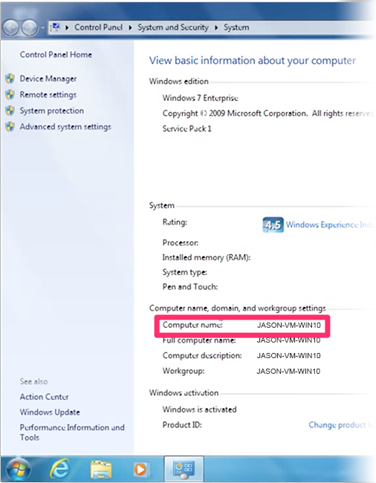Go forward with the Forward arrow button
This screenshot has height=483, width=376.
(29, 28)
